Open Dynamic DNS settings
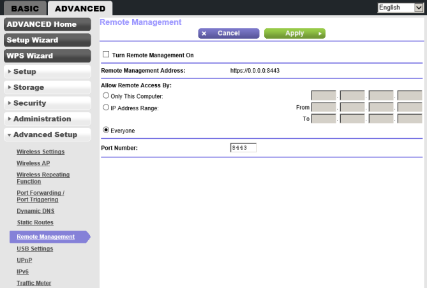This screenshot has height=288, width=427. point(35,211)
